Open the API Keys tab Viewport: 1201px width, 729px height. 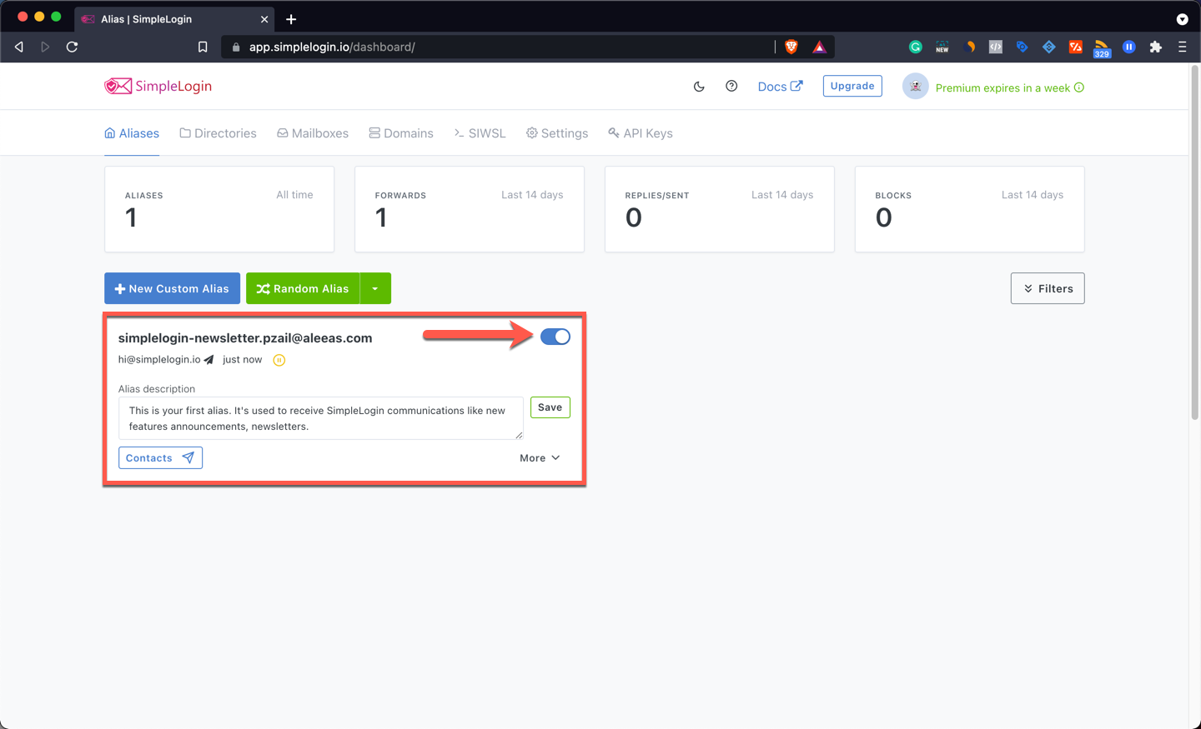point(641,133)
